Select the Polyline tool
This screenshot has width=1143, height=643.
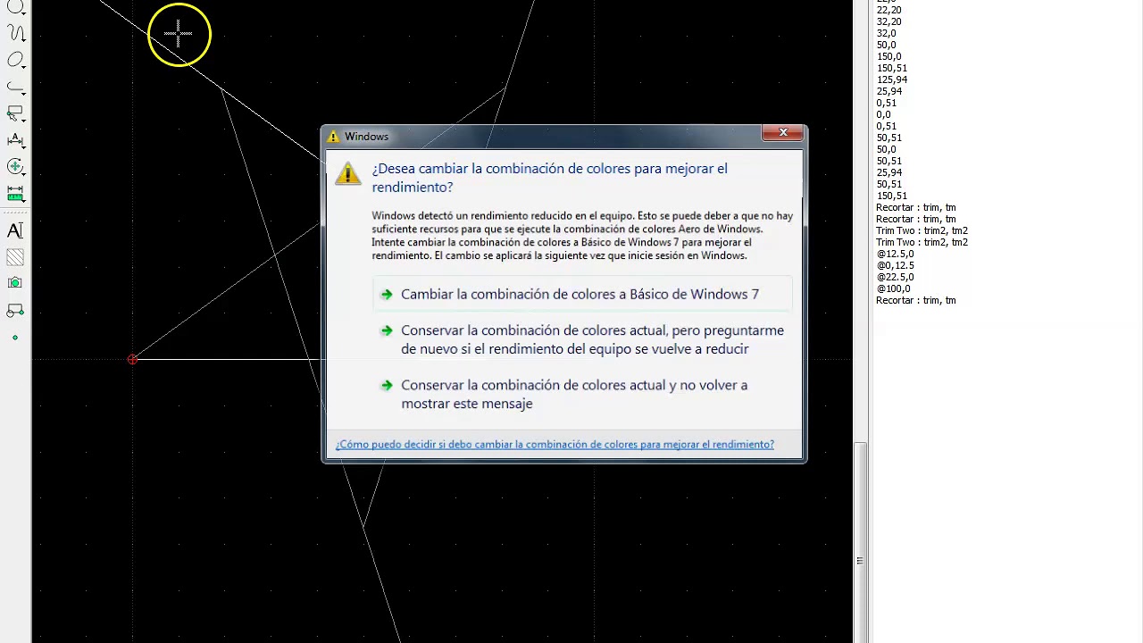pyautogui.click(x=15, y=87)
